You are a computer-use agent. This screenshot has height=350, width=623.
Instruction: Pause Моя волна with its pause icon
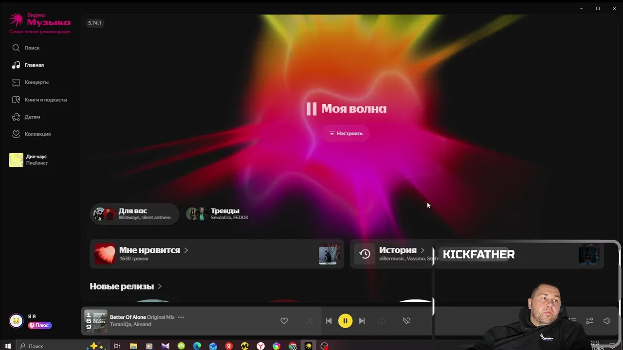coord(311,109)
